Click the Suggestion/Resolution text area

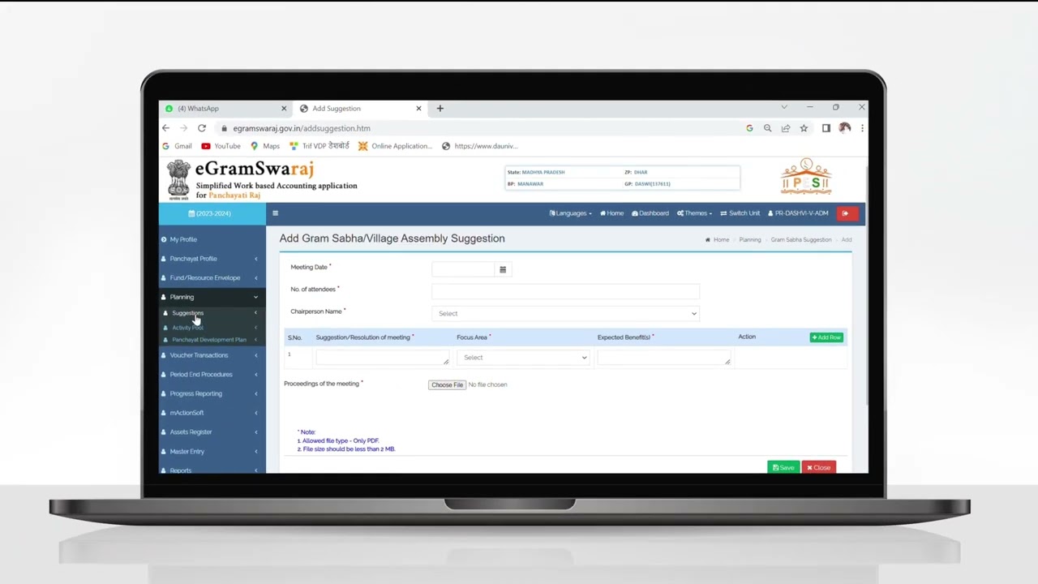382,358
